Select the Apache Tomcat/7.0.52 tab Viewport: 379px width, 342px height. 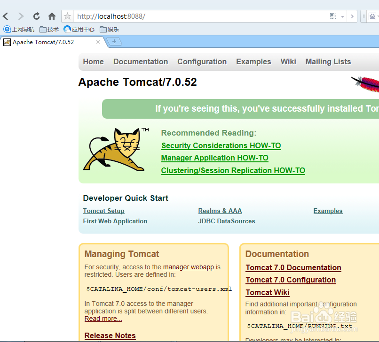(52, 42)
